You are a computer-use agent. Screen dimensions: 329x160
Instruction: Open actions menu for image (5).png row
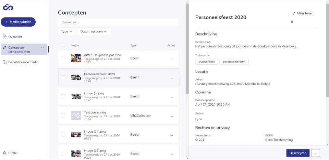[172, 97]
